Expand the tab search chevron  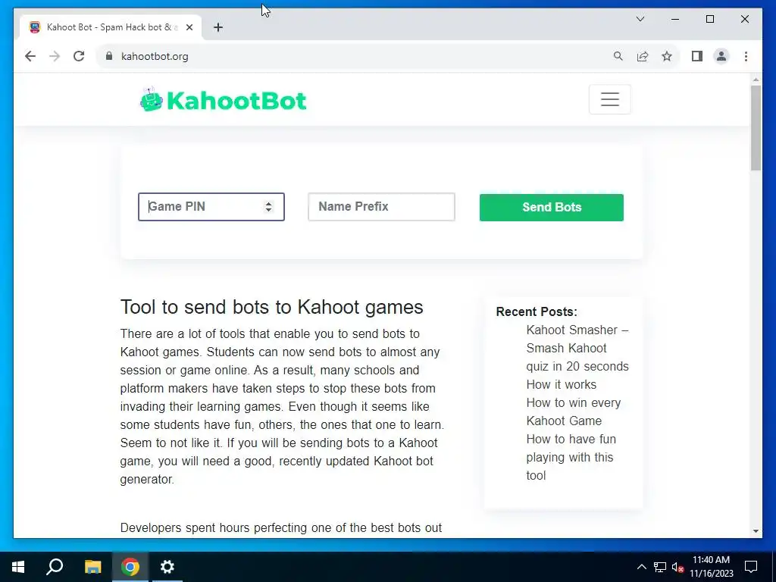(640, 19)
